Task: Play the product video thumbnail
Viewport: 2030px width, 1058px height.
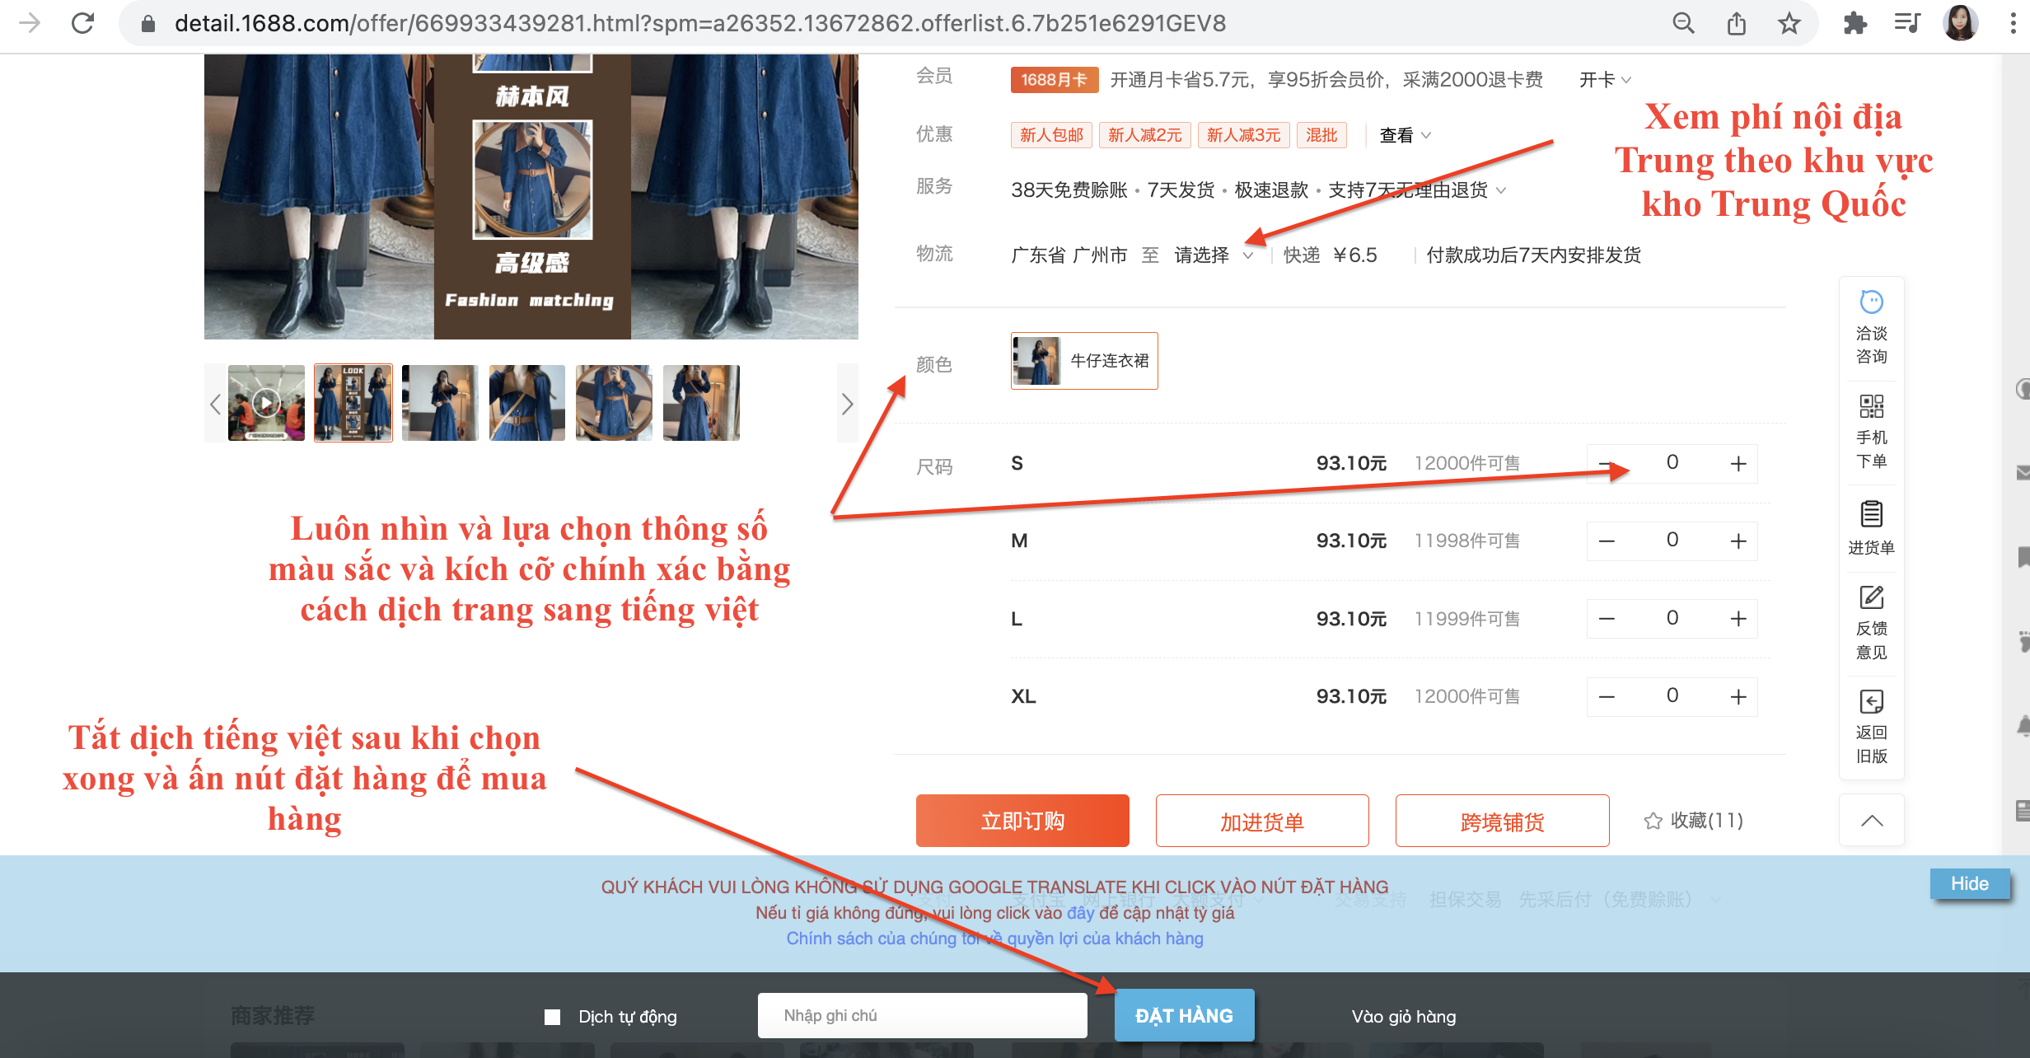Action: pyautogui.click(x=265, y=403)
